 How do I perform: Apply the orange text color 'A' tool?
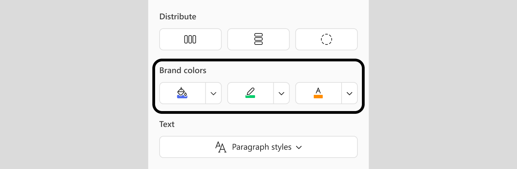click(318, 93)
